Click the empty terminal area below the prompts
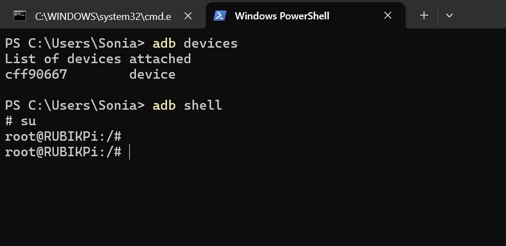The image size is (506, 246). click(253, 203)
